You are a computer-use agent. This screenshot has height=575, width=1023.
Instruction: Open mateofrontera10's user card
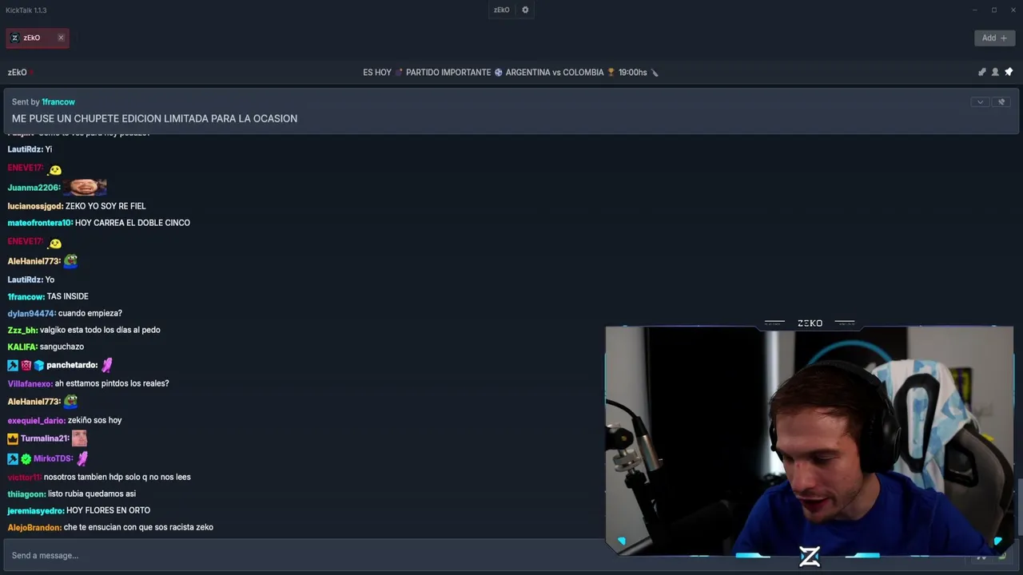[x=40, y=223]
